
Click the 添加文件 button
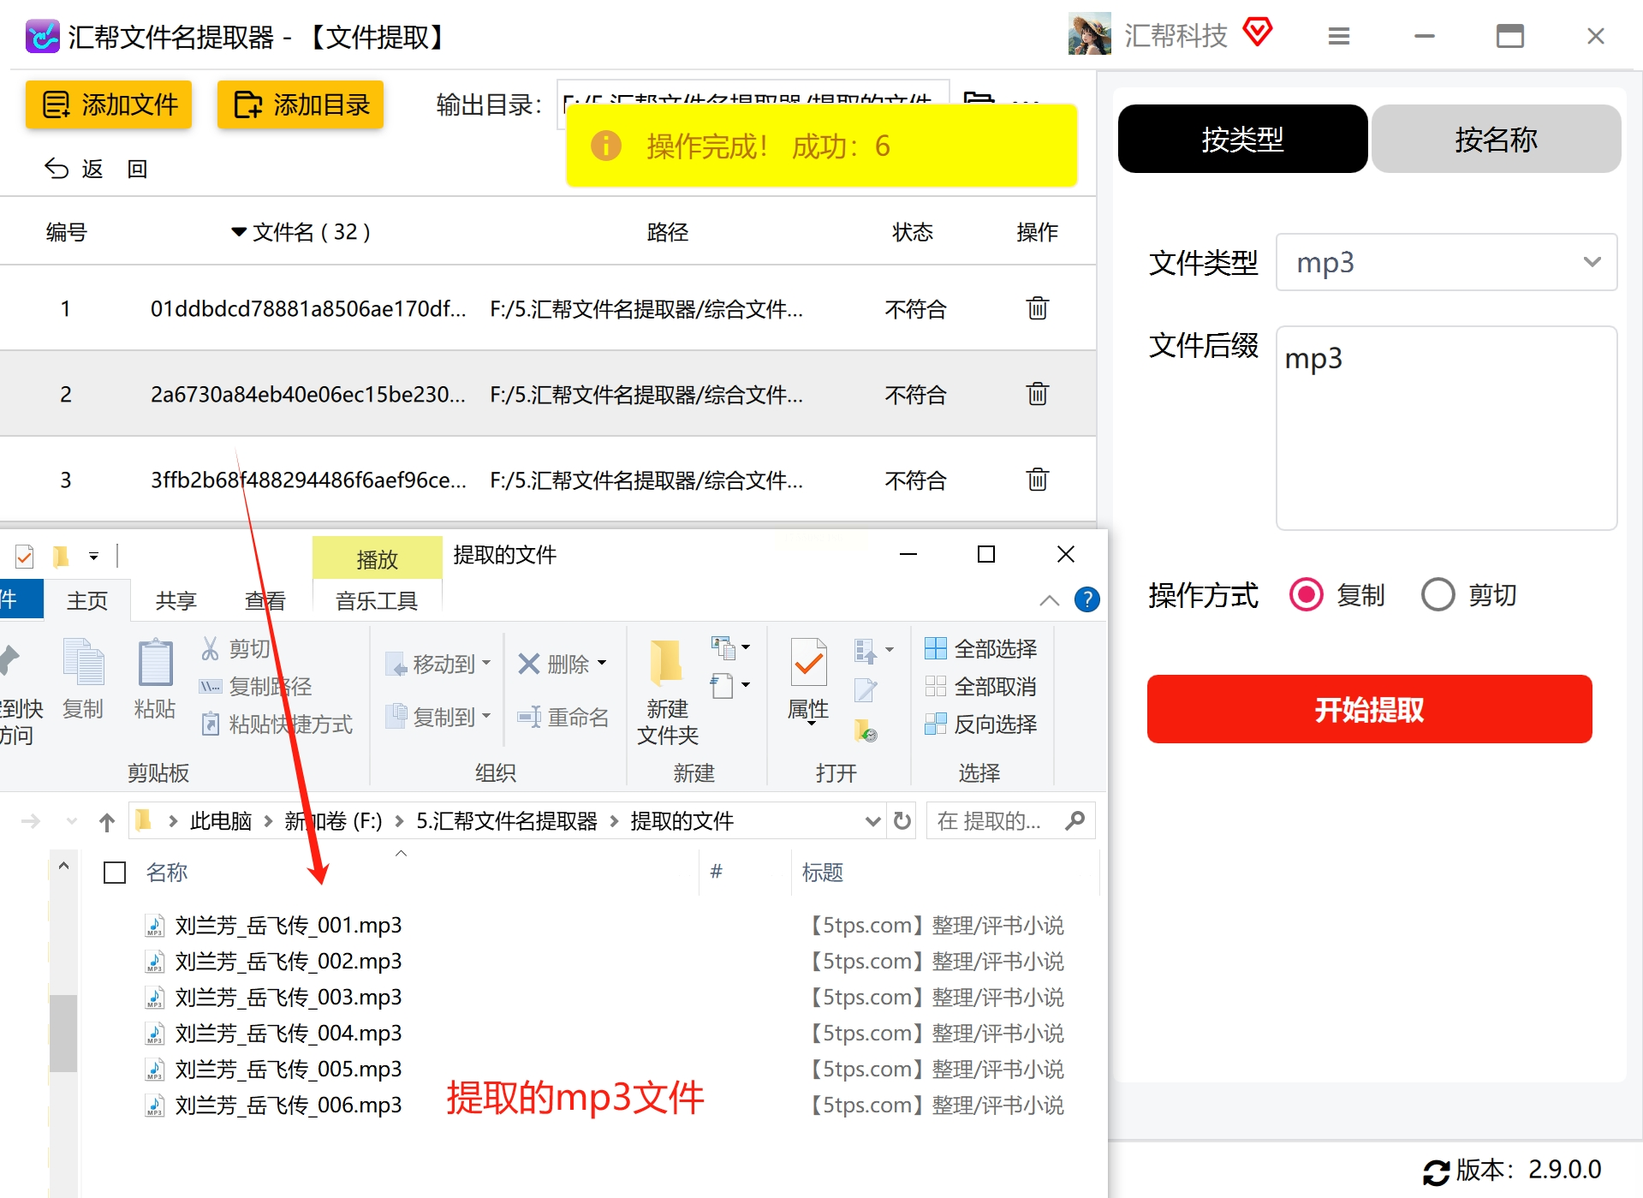(x=109, y=104)
